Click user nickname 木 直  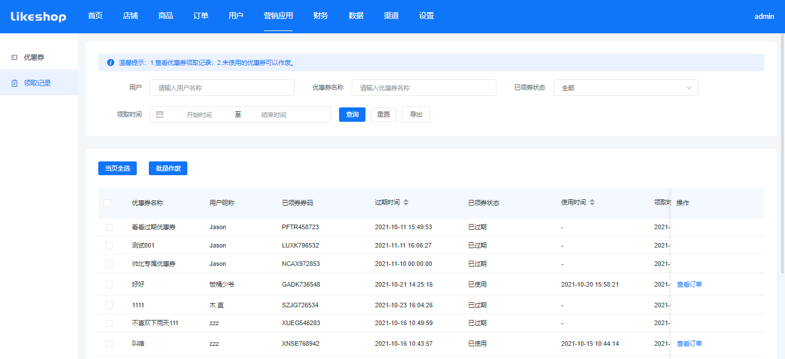[217, 306]
